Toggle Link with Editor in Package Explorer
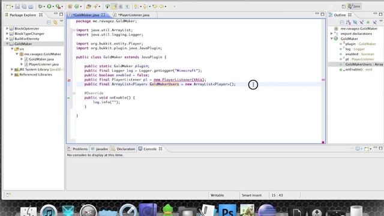 pos(55,23)
